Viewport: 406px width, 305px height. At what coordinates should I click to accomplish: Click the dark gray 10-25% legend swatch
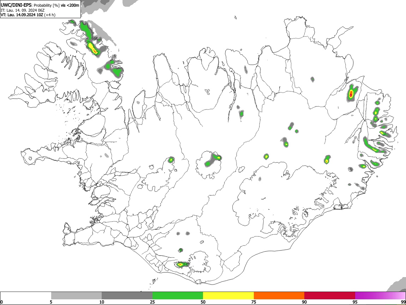pyautogui.click(x=127, y=296)
